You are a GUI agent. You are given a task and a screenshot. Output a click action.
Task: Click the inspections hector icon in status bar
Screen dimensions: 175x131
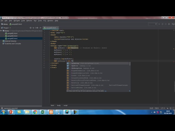[x=171, y=108]
